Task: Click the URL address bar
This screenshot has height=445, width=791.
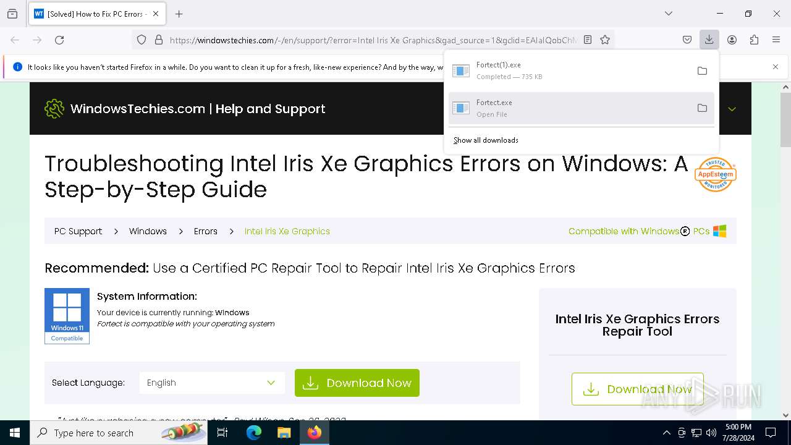Action: tap(373, 40)
